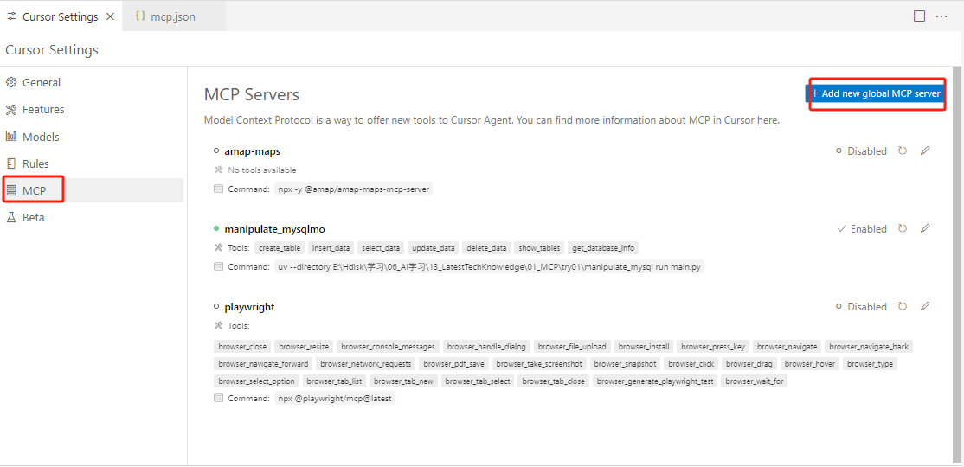The width and height of the screenshot is (964, 467).
Task: Open the MCP info 'here' link
Action: pos(767,121)
